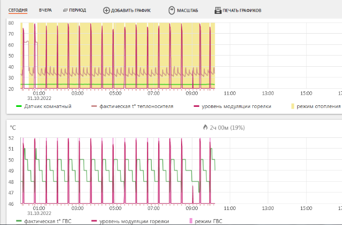Click the flame icon above the lower chart
The image size is (342, 225).
pos(205,128)
